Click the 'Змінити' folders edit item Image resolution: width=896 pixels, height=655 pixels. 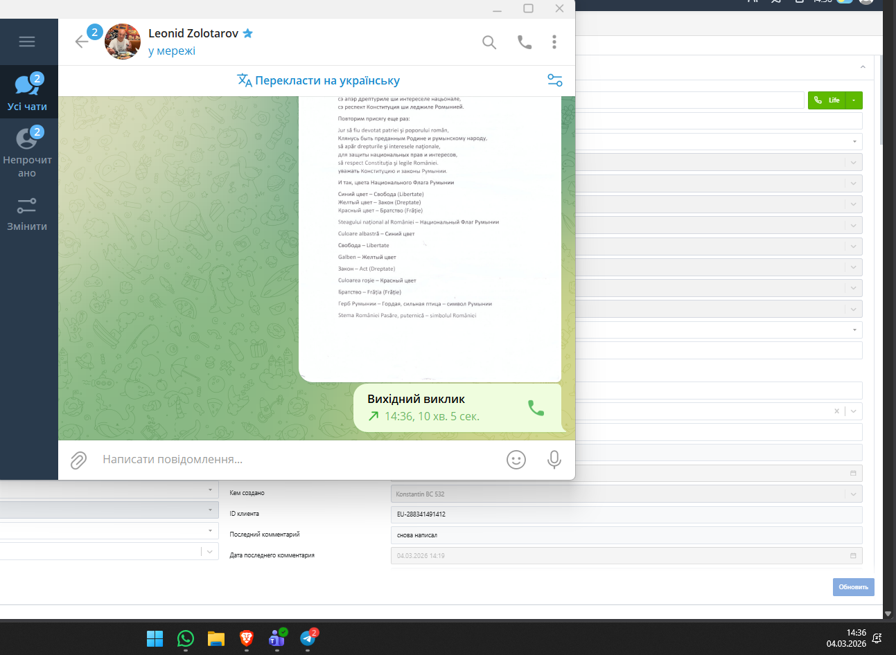tap(28, 214)
